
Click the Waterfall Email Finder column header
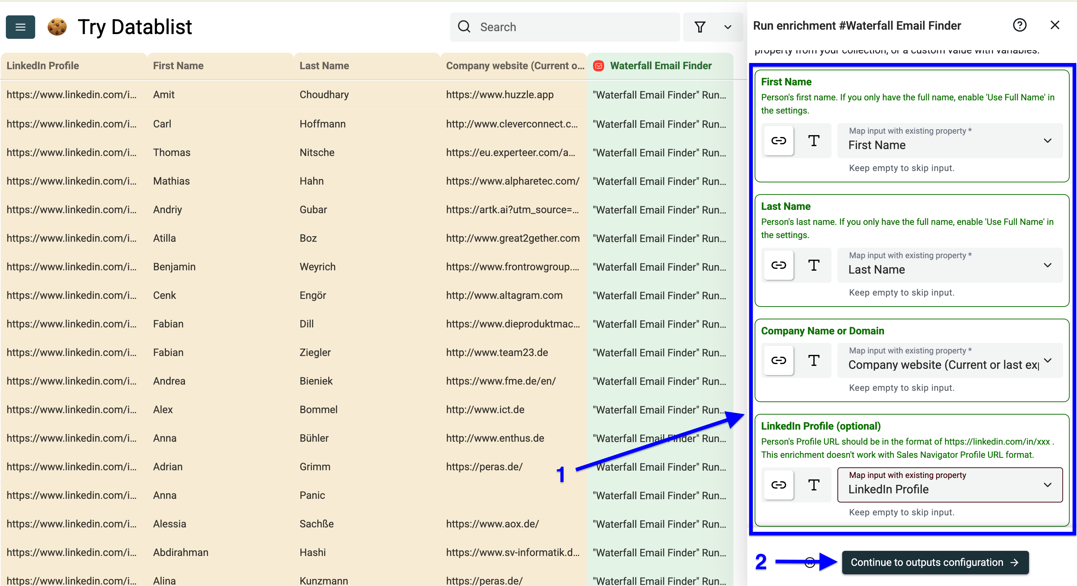[x=660, y=66]
